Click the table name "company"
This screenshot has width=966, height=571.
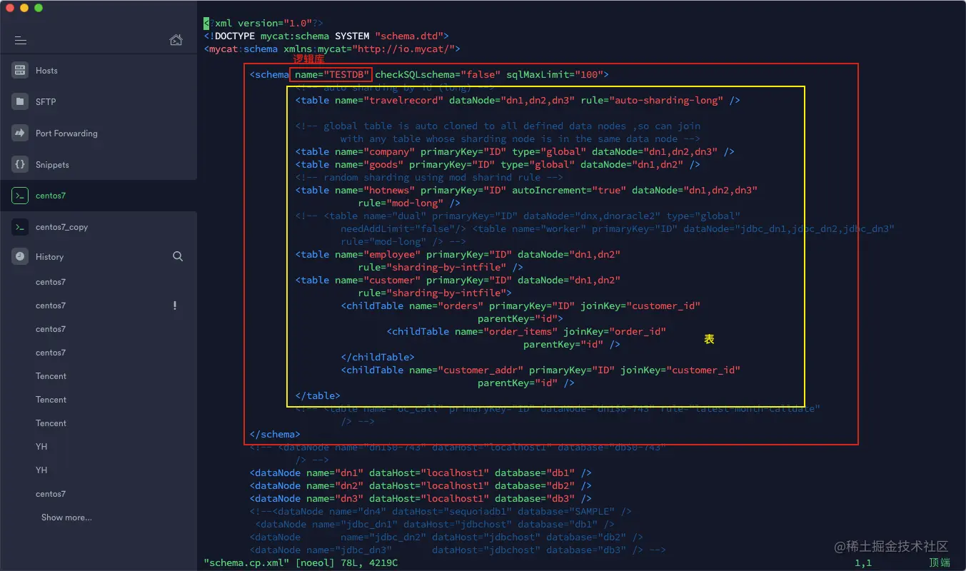pos(389,151)
